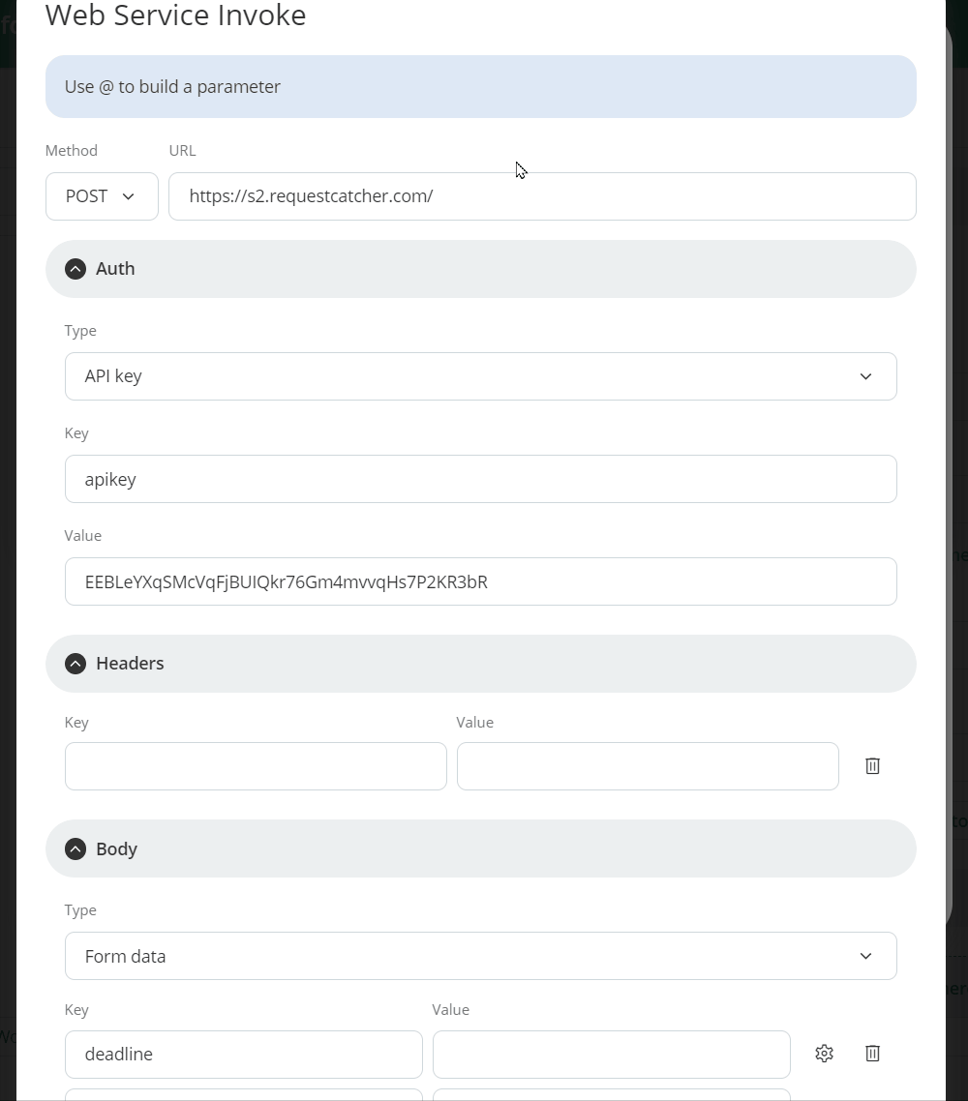Click the 'Use @ to build a parameter' banner
The image size is (968, 1101).
click(481, 86)
